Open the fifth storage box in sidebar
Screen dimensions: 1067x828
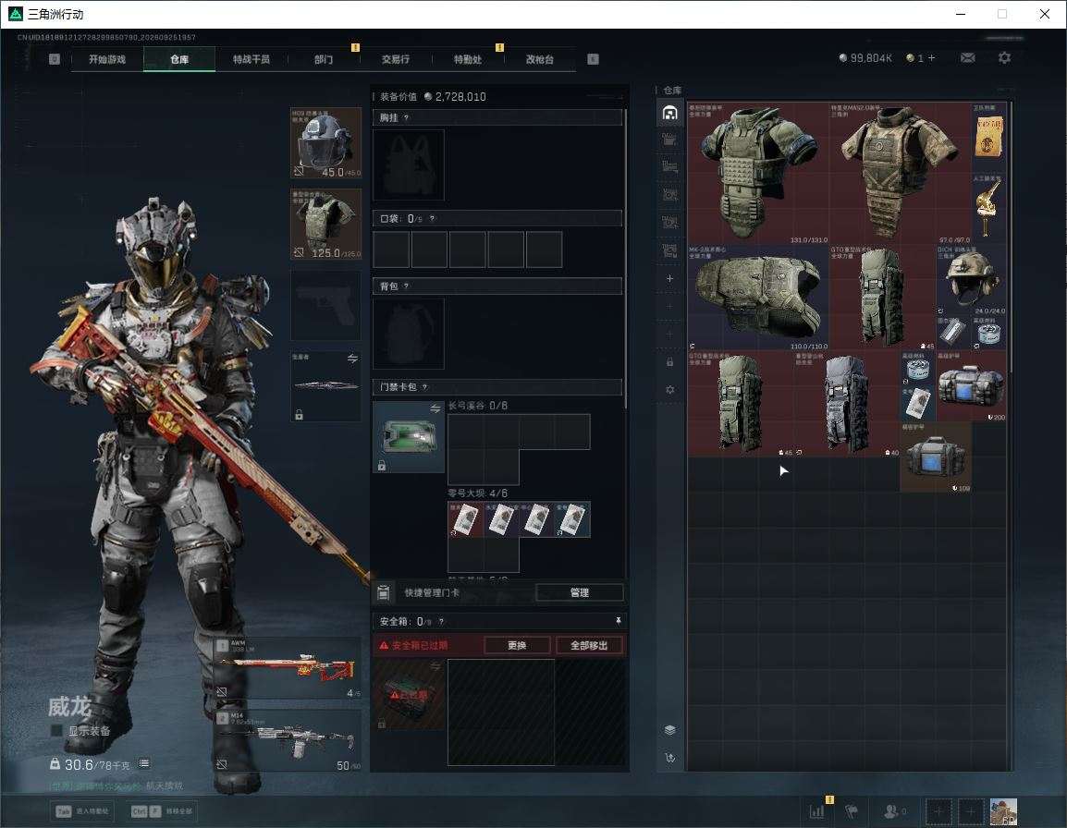669,223
